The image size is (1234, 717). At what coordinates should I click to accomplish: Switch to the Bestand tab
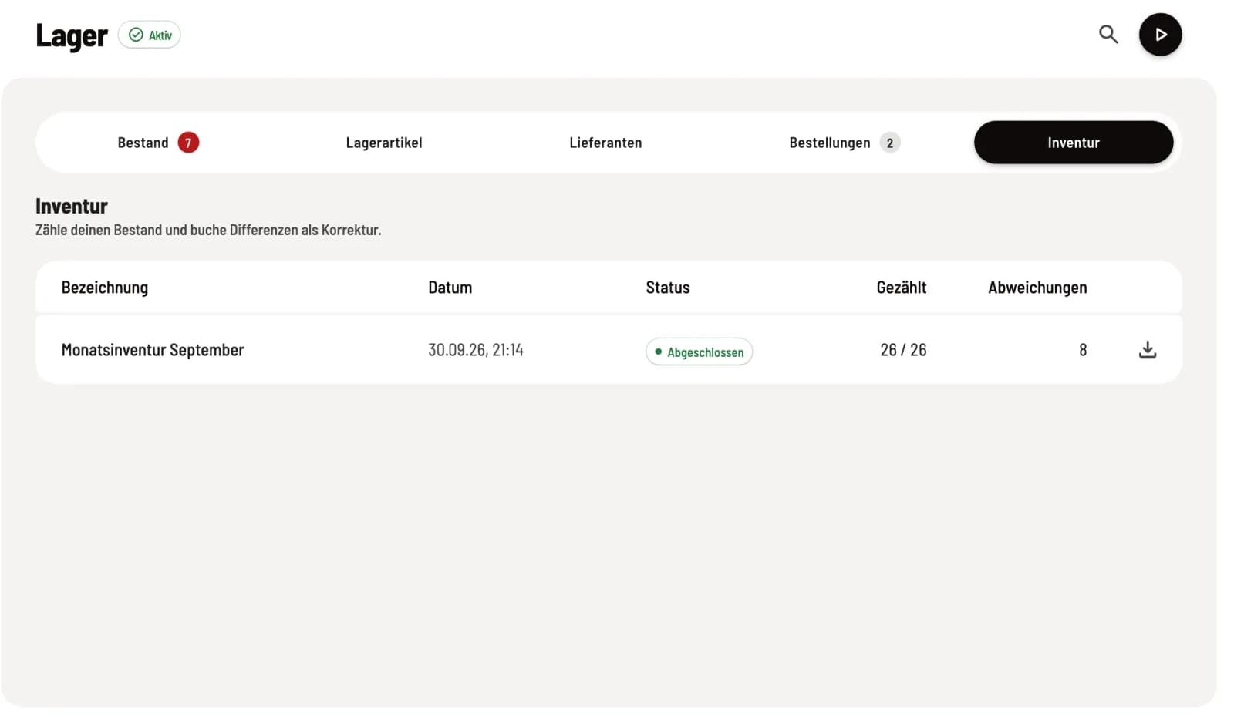158,143
